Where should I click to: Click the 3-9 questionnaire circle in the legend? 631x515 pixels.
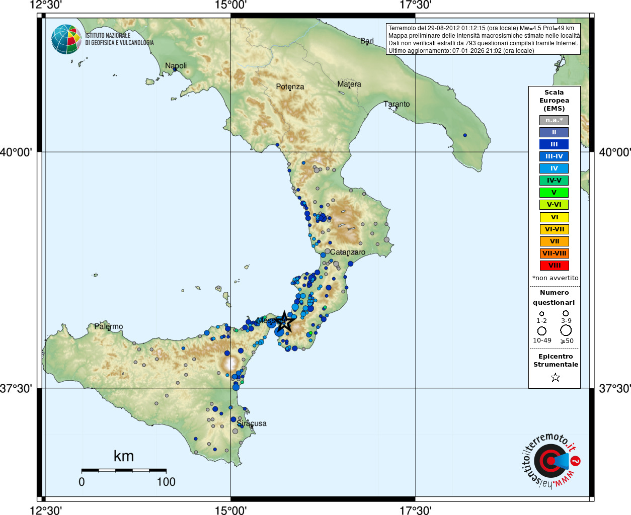tap(566, 313)
